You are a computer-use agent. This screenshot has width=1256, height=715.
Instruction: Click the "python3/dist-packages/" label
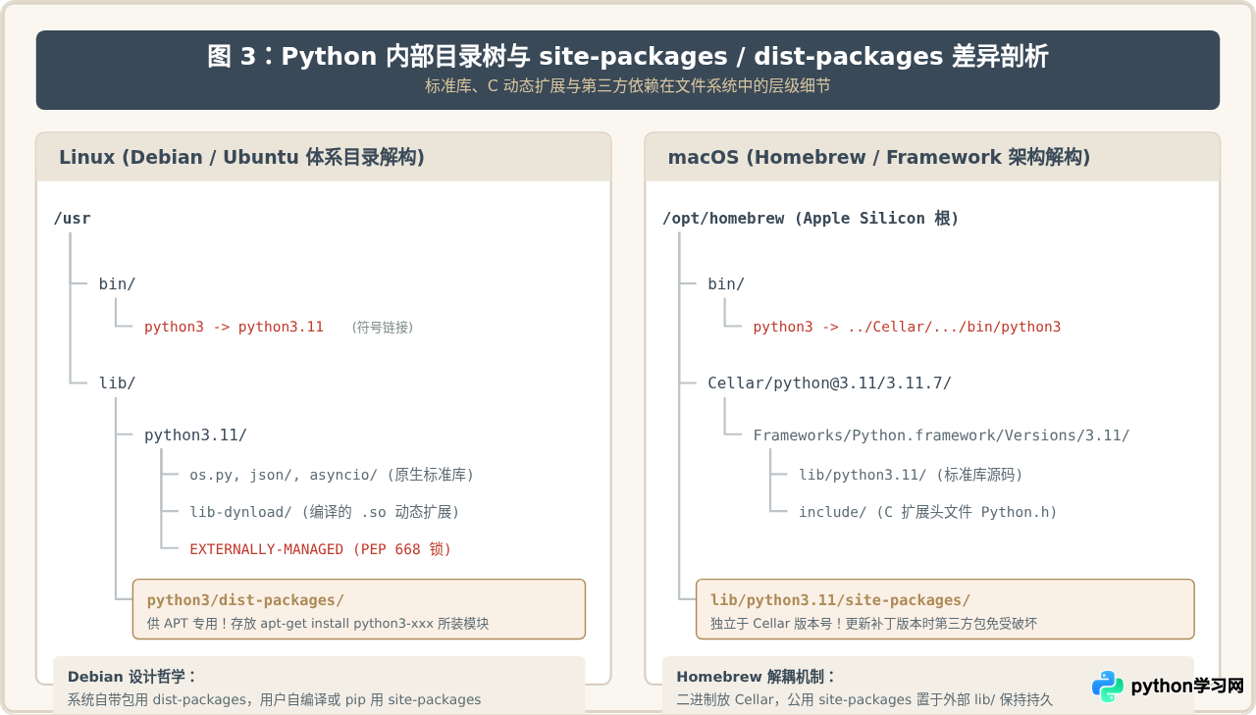[245, 600]
